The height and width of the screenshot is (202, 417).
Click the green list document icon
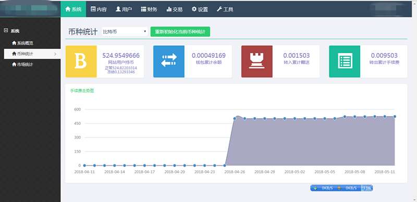tap(345, 61)
